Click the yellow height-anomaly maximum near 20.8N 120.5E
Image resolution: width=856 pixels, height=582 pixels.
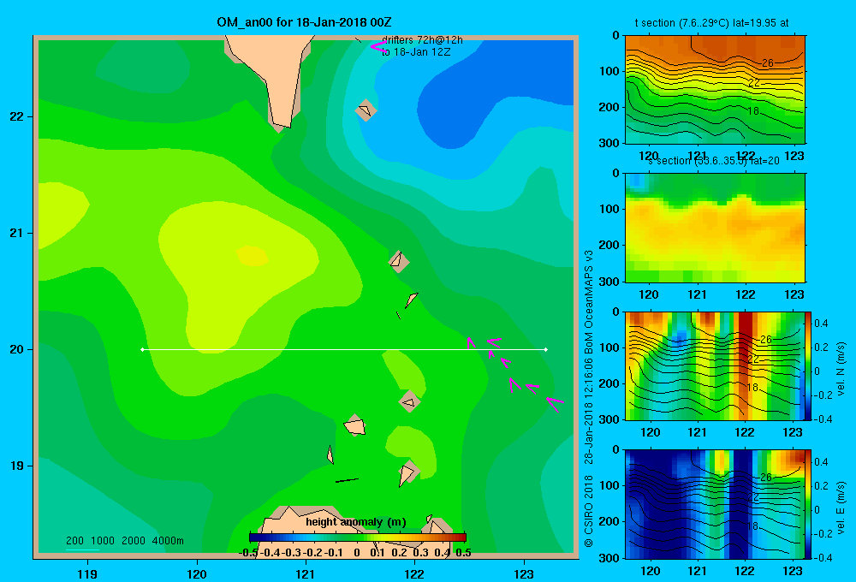[252, 256]
